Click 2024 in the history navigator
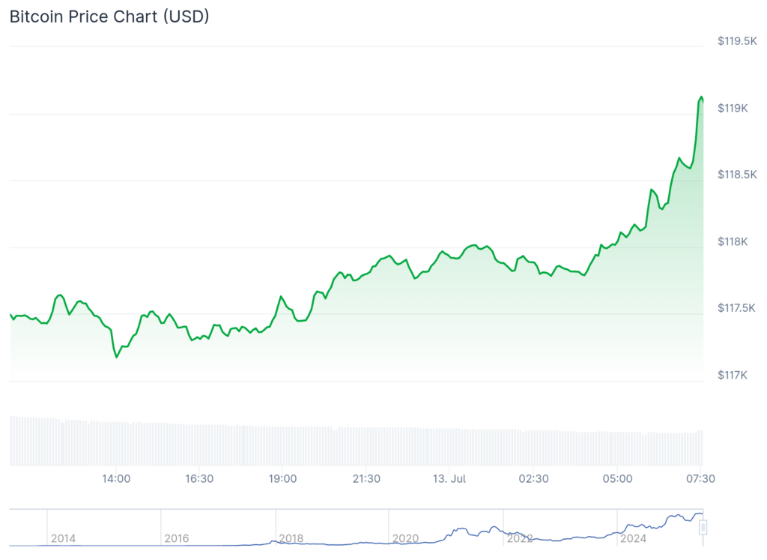Screen dimensions: 767x560 coord(633,538)
